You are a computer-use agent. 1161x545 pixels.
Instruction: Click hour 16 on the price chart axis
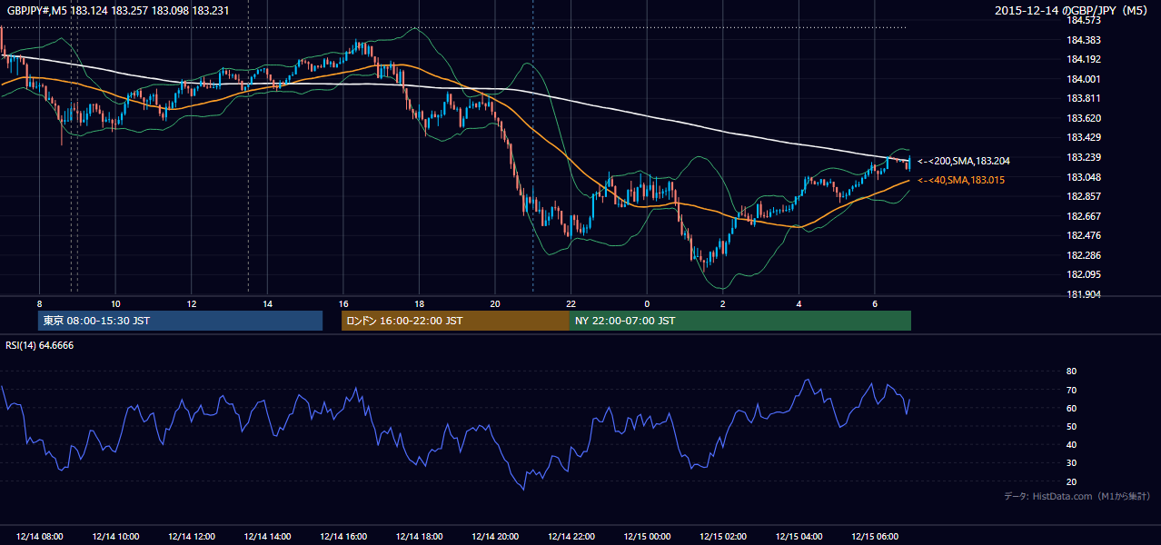(x=343, y=303)
